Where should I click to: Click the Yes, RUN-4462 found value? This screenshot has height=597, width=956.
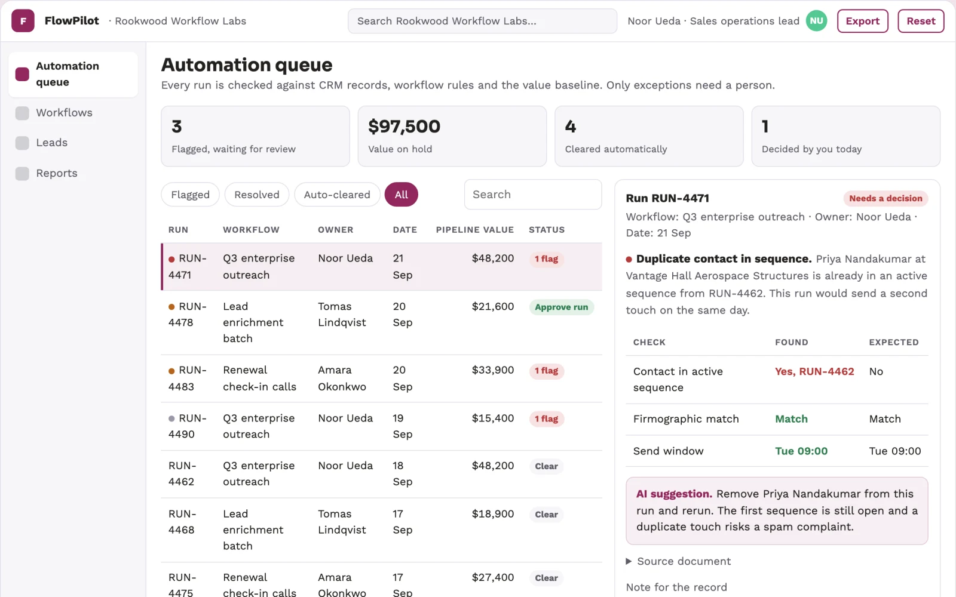(x=814, y=371)
